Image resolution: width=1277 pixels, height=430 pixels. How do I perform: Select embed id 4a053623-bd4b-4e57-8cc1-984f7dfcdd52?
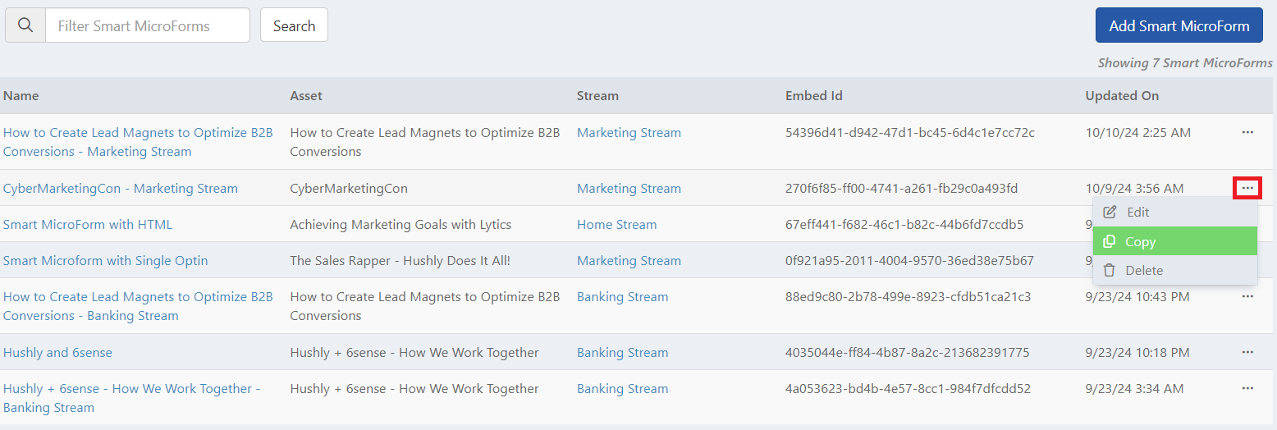point(908,388)
